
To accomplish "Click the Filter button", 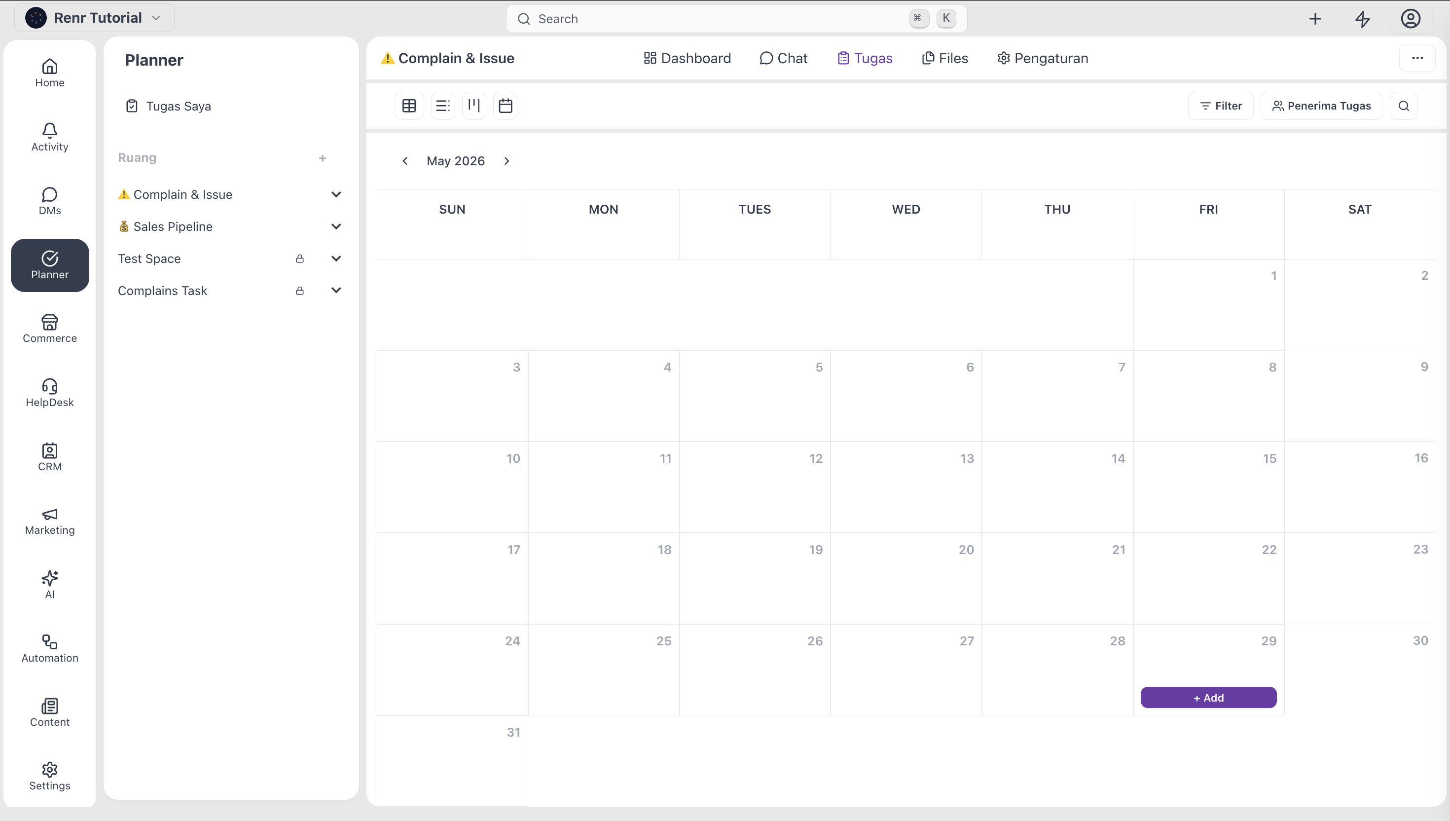I will pyautogui.click(x=1221, y=106).
